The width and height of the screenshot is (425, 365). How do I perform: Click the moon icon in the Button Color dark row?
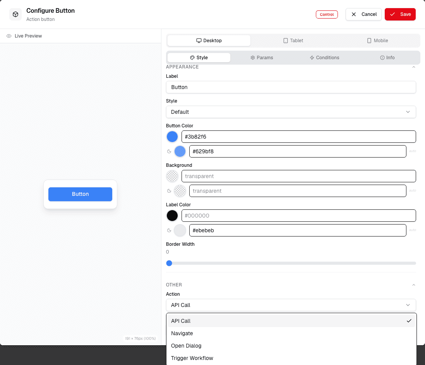click(169, 151)
